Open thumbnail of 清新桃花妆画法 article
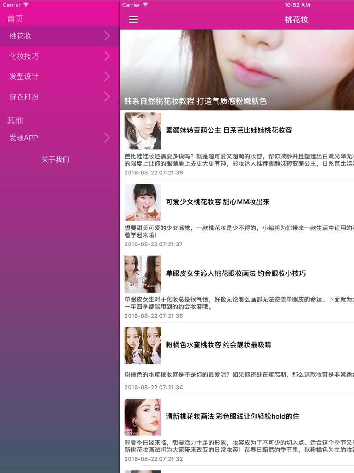 (x=143, y=417)
